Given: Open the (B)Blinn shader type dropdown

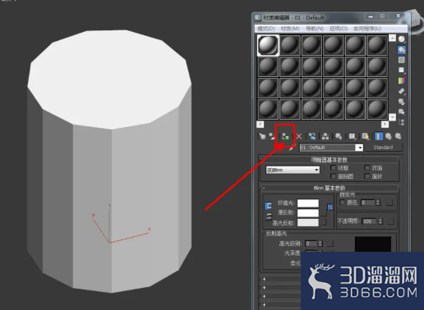Looking at the screenshot, I should click(293, 170).
